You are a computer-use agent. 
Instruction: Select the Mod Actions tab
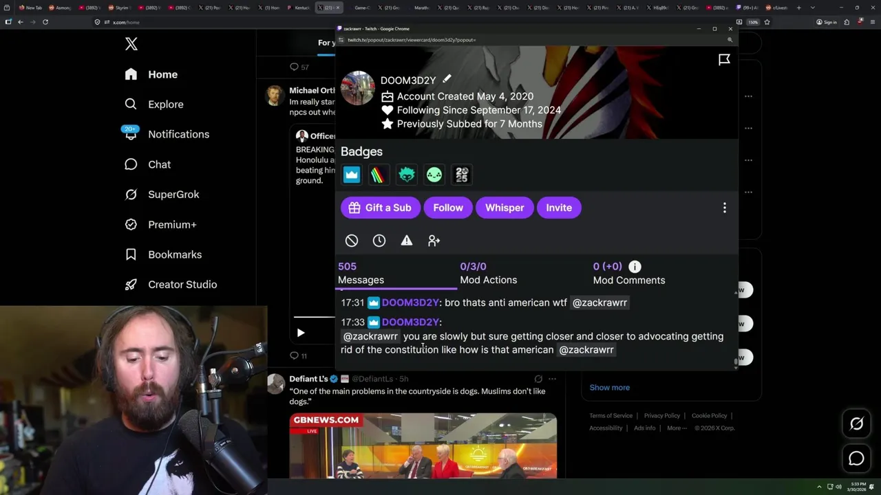pos(488,273)
